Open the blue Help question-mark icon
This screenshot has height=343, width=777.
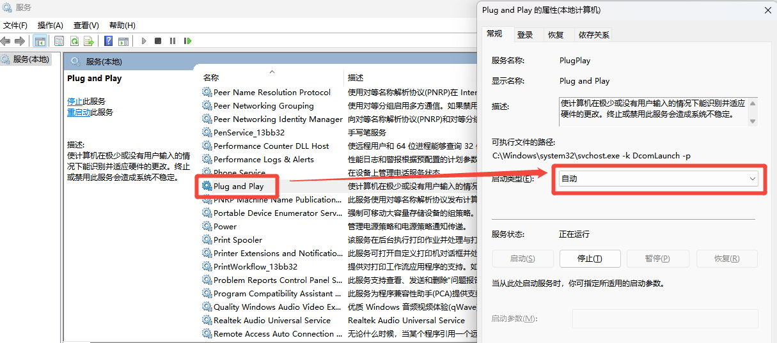(x=108, y=41)
